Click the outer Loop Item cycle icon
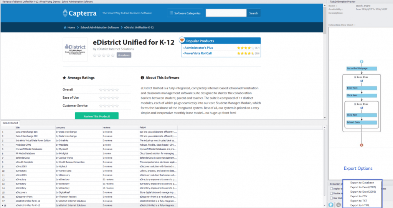The width and height of the screenshot is (393, 208). coord(362,81)
